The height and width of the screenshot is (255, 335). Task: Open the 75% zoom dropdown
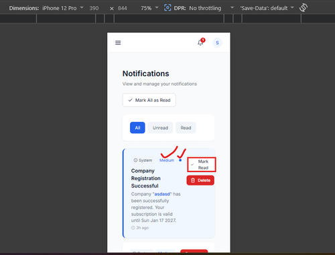pyautogui.click(x=149, y=8)
